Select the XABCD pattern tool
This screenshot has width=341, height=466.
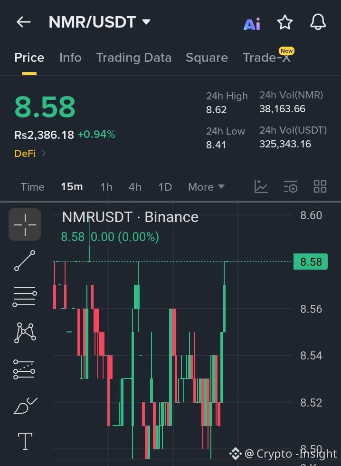tap(25, 333)
